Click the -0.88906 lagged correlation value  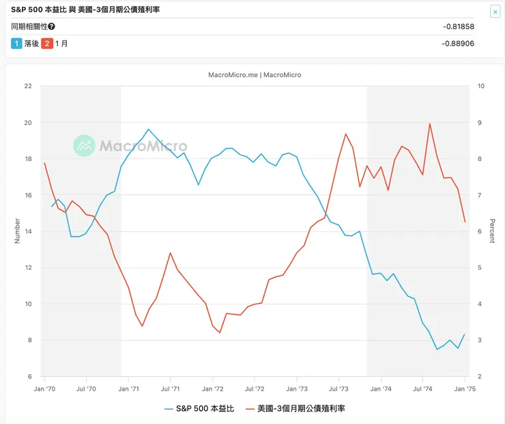click(458, 44)
